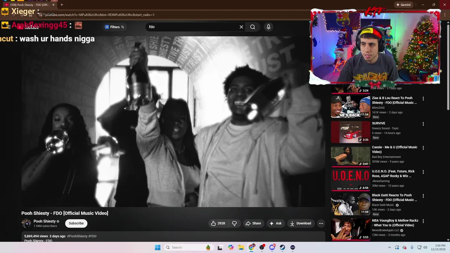
Task: Open microphone tray icon
Action: (412, 247)
